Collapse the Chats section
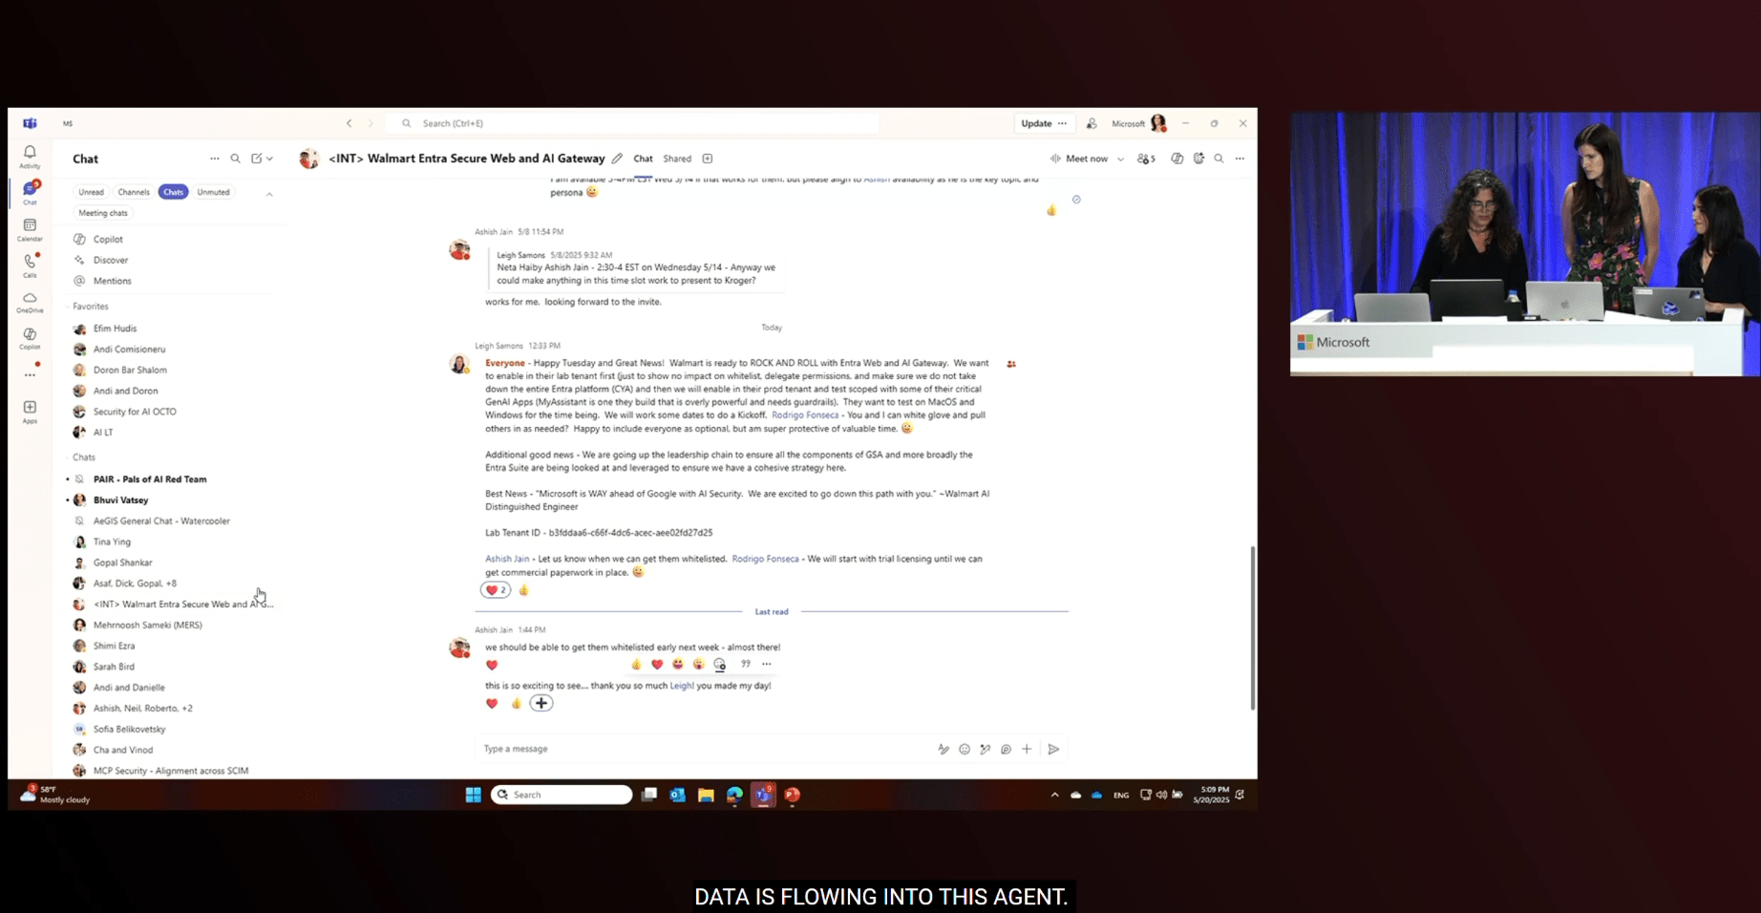1761x913 pixels. pyautogui.click(x=84, y=457)
